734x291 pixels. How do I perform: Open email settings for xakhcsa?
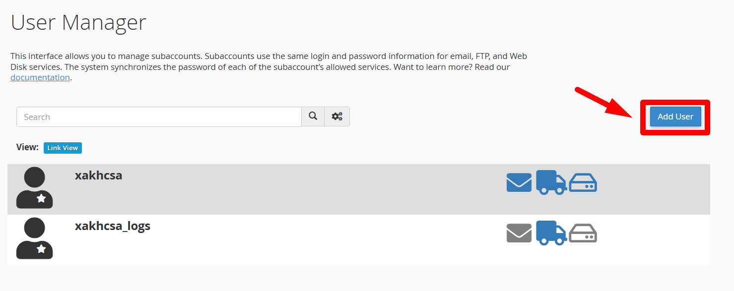click(519, 182)
